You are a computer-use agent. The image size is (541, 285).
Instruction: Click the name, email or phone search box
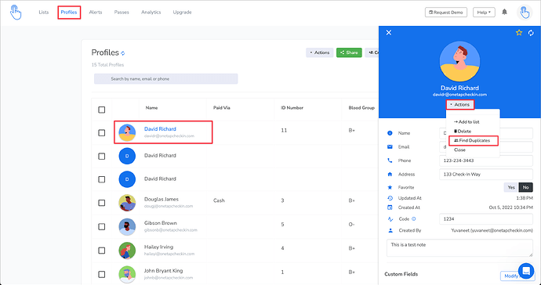click(x=165, y=79)
